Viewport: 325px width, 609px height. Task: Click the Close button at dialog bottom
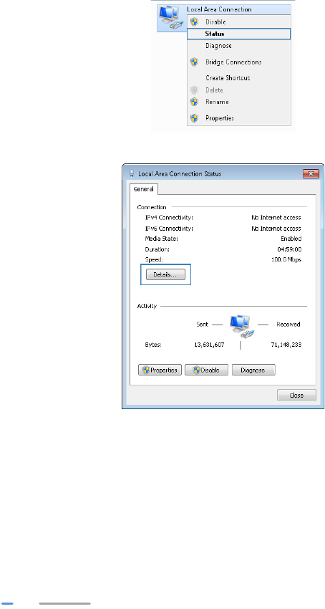click(296, 395)
